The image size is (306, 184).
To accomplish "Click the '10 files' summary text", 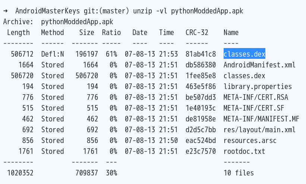I will click(239, 173).
